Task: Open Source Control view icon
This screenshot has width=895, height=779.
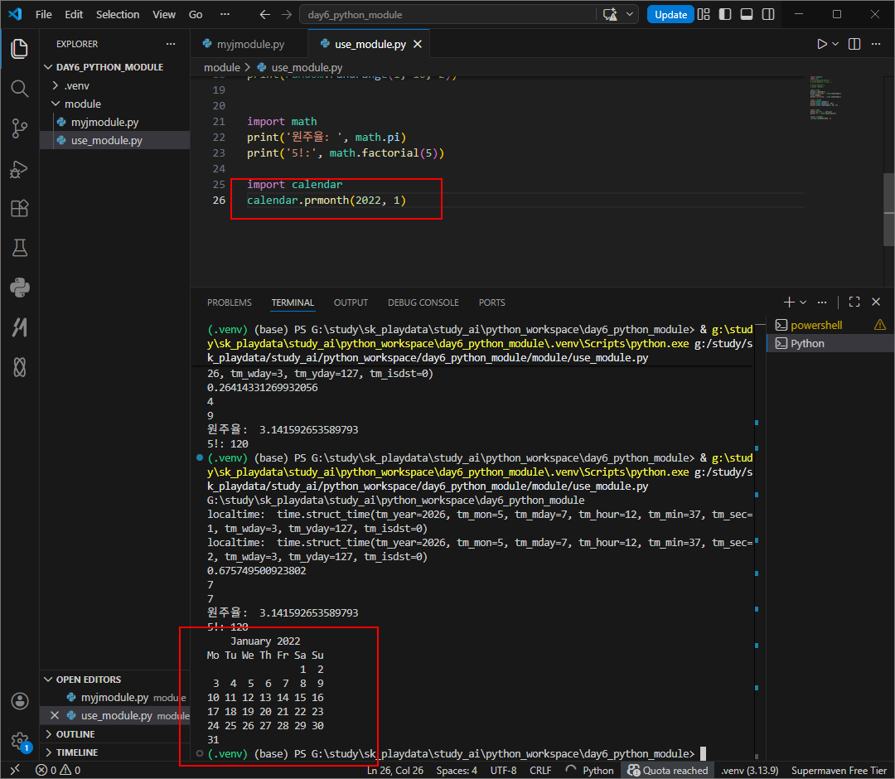Action: pyautogui.click(x=19, y=128)
